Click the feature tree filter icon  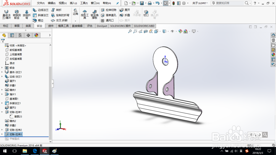[3, 41]
